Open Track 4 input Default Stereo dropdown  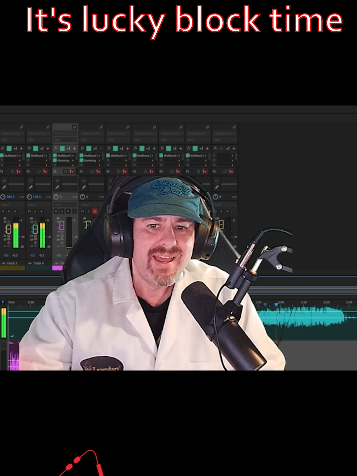38,134
